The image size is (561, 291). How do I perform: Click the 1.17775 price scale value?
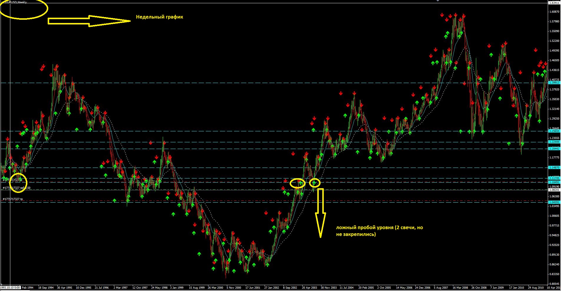(554, 158)
